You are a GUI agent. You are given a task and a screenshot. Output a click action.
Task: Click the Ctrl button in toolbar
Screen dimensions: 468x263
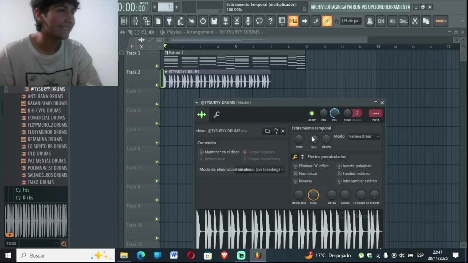pyautogui.click(x=381, y=21)
